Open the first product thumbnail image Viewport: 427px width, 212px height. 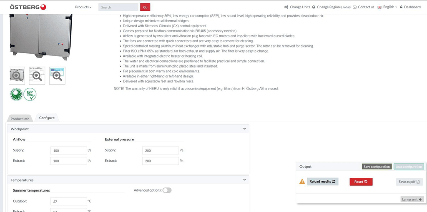(x=17, y=75)
